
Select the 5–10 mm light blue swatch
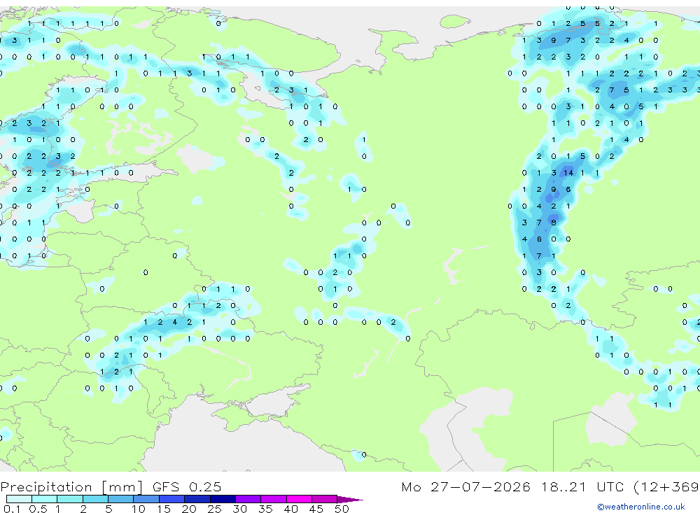[x=121, y=499]
